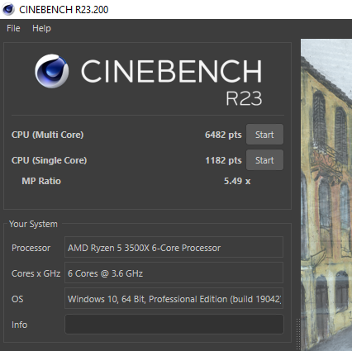
Task: Click the Cinebench R23 sphere logo
Action: coord(52,71)
